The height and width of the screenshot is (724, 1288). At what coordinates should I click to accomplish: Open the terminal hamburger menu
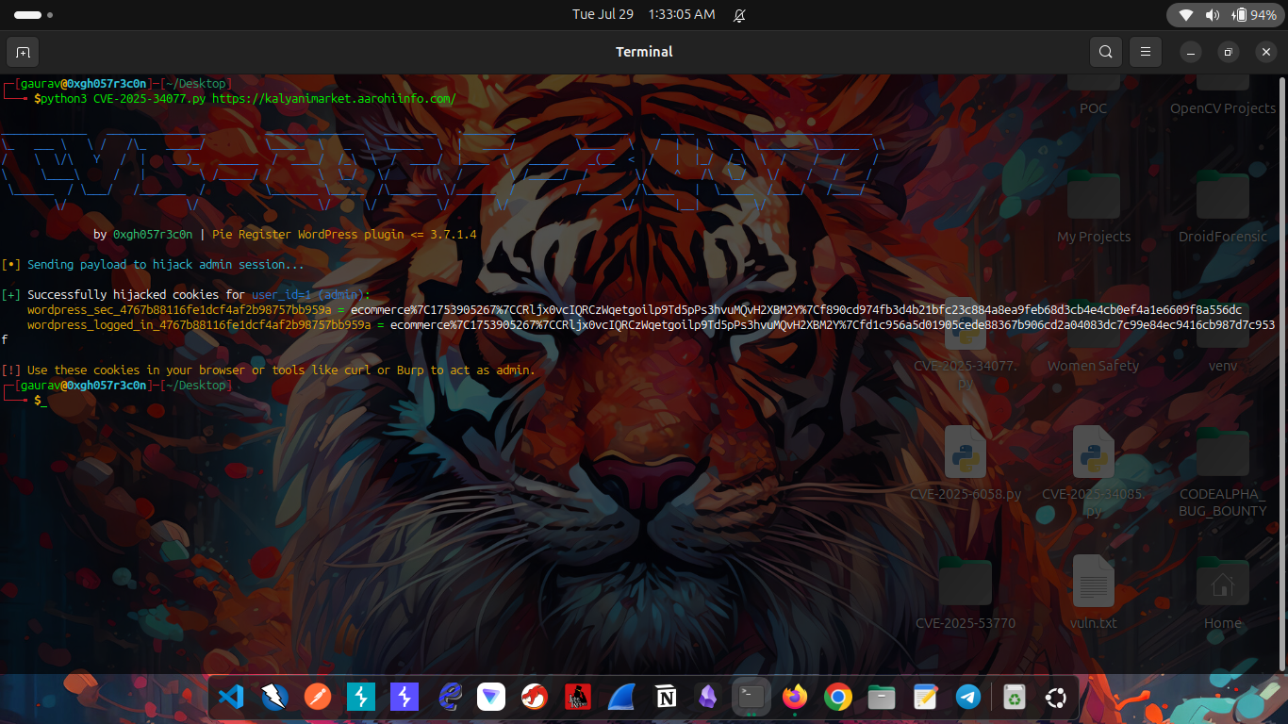point(1146,51)
